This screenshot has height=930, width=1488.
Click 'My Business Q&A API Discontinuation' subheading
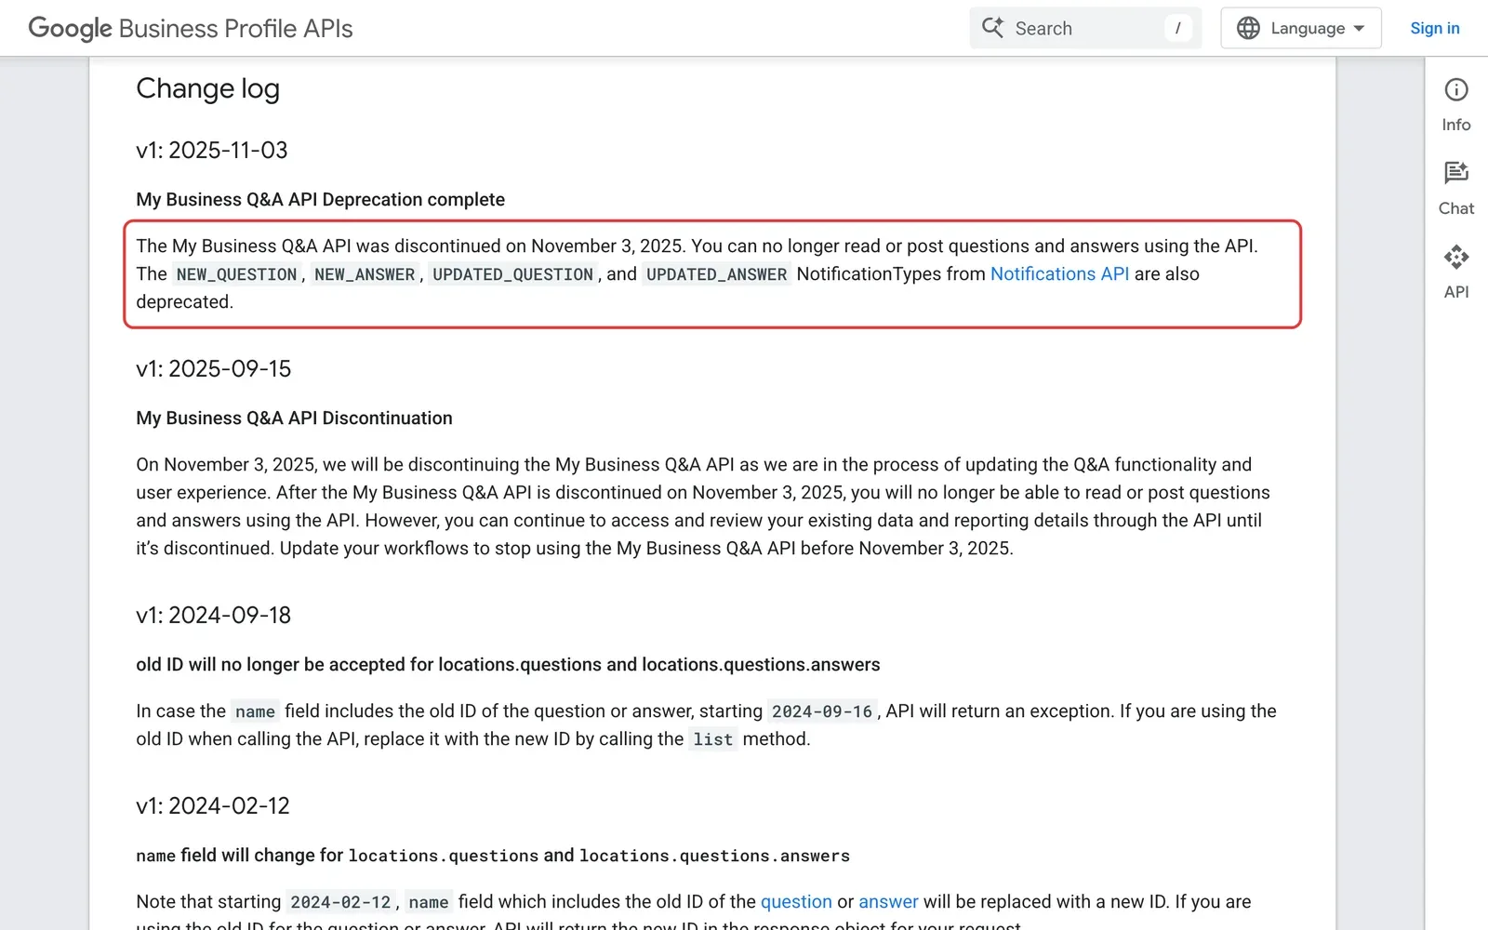pyautogui.click(x=295, y=418)
